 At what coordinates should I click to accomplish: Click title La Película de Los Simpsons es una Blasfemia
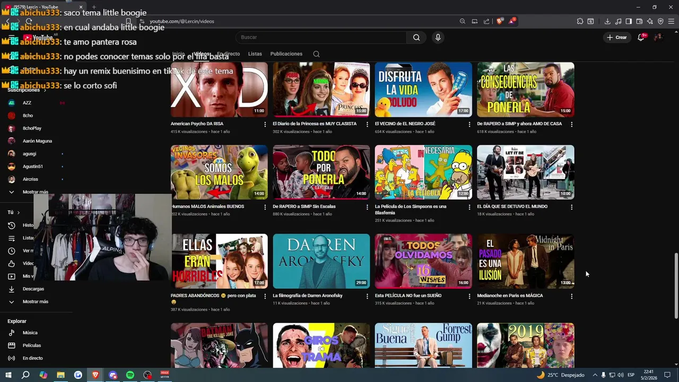click(411, 210)
